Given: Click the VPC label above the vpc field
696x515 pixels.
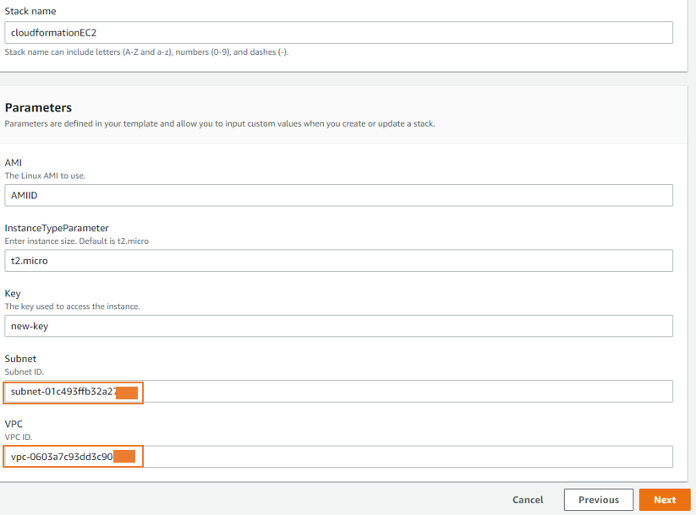Looking at the screenshot, I should [14, 424].
